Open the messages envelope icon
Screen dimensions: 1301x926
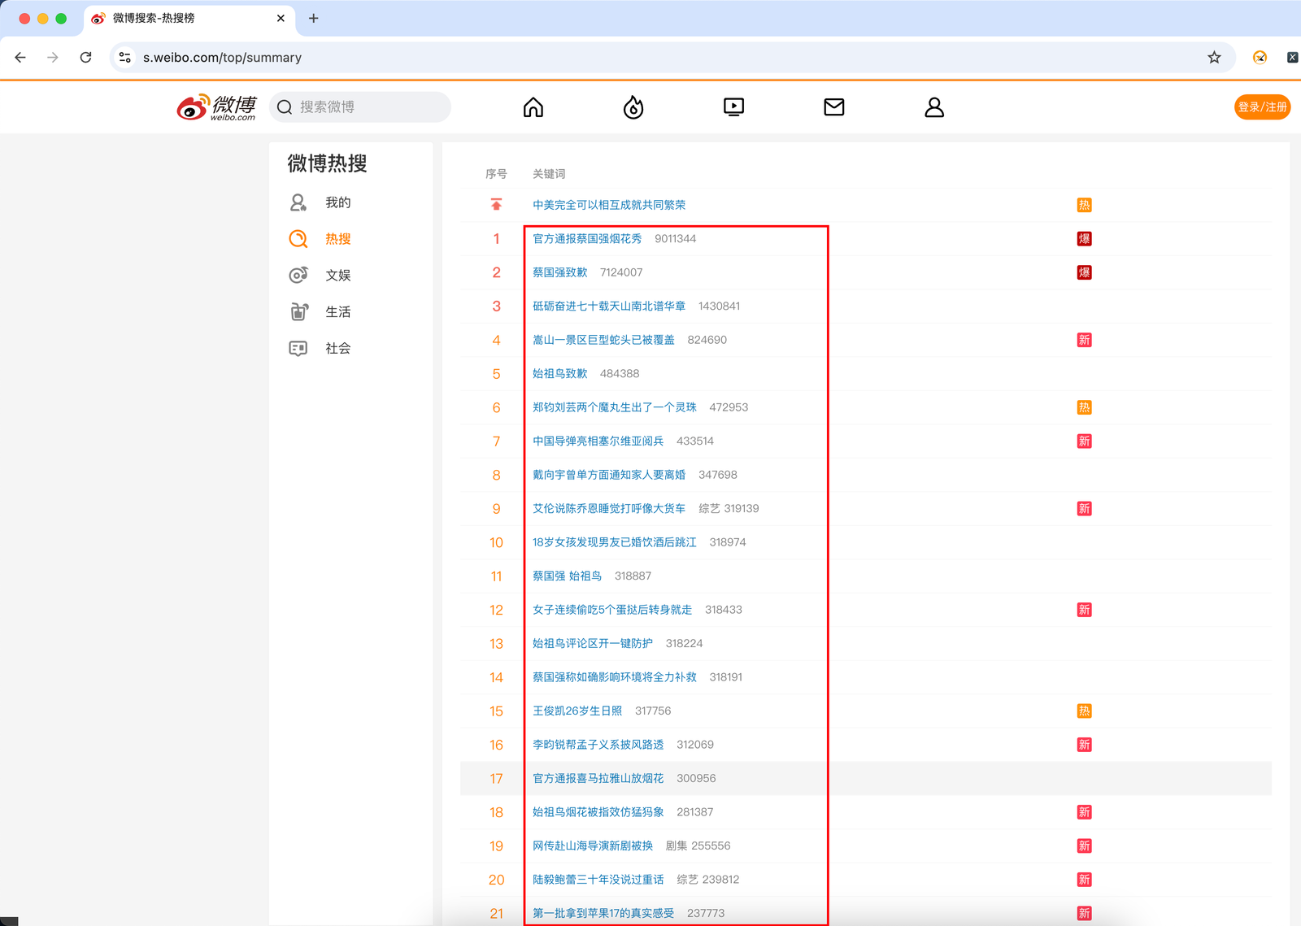[834, 107]
